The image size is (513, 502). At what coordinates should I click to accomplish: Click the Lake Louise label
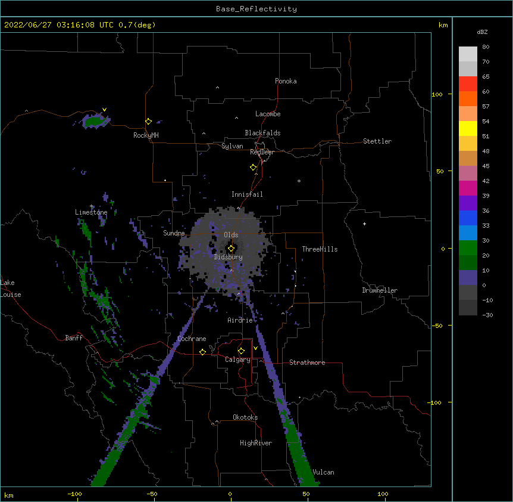coord(11,289)
